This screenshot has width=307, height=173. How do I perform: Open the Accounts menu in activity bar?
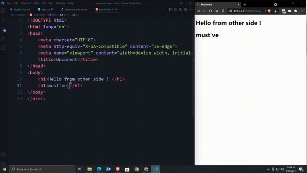[x=3, y=155]
